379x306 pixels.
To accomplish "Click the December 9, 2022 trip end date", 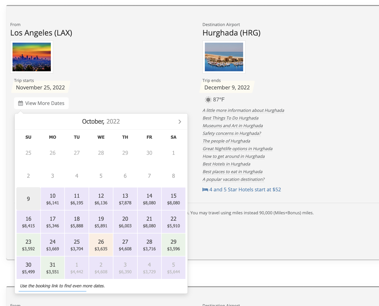I will click(227, 87).
